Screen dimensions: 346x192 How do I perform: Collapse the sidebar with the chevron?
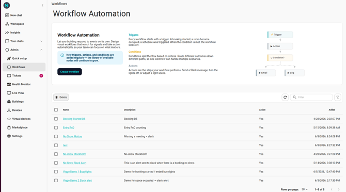(42, 6)
